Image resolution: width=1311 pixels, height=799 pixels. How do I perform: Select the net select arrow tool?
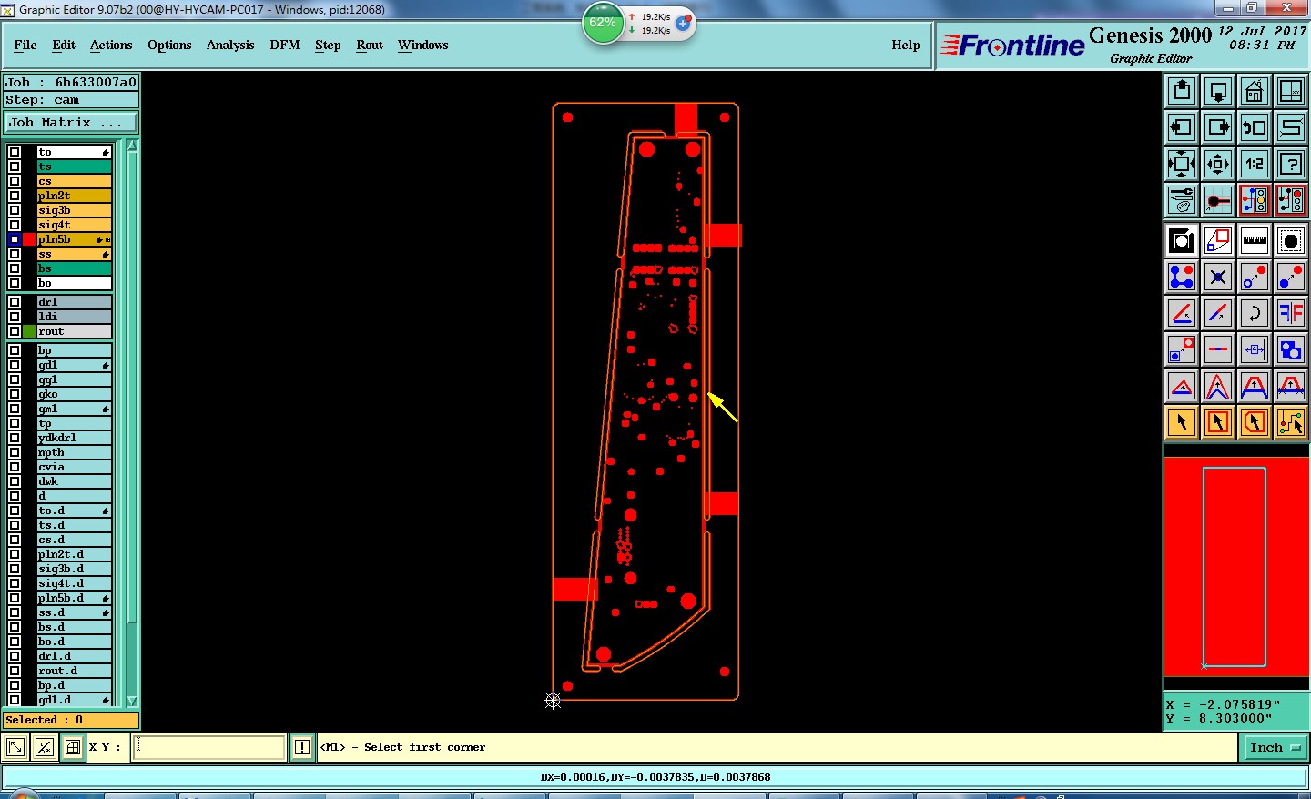(1291, 422)
